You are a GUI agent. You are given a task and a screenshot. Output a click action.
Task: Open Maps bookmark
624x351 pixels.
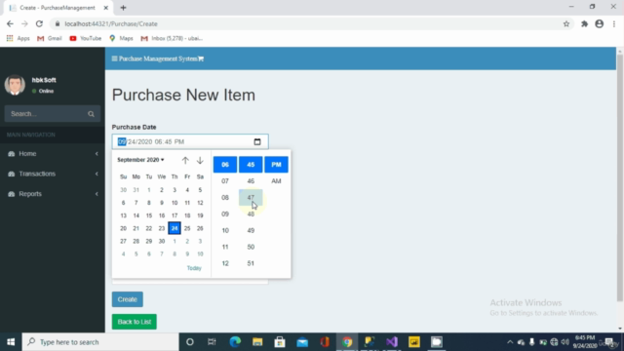pyautogui.click(x=121, y=38)
